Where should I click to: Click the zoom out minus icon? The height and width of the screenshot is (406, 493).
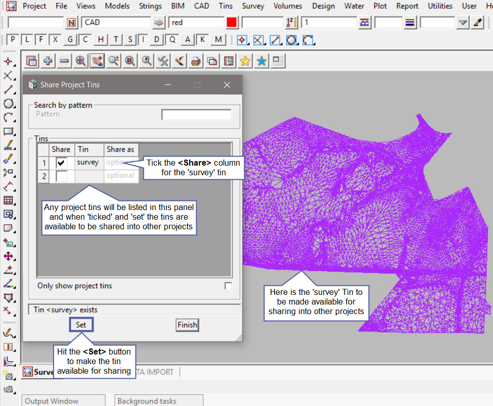[x=64, y=61]
